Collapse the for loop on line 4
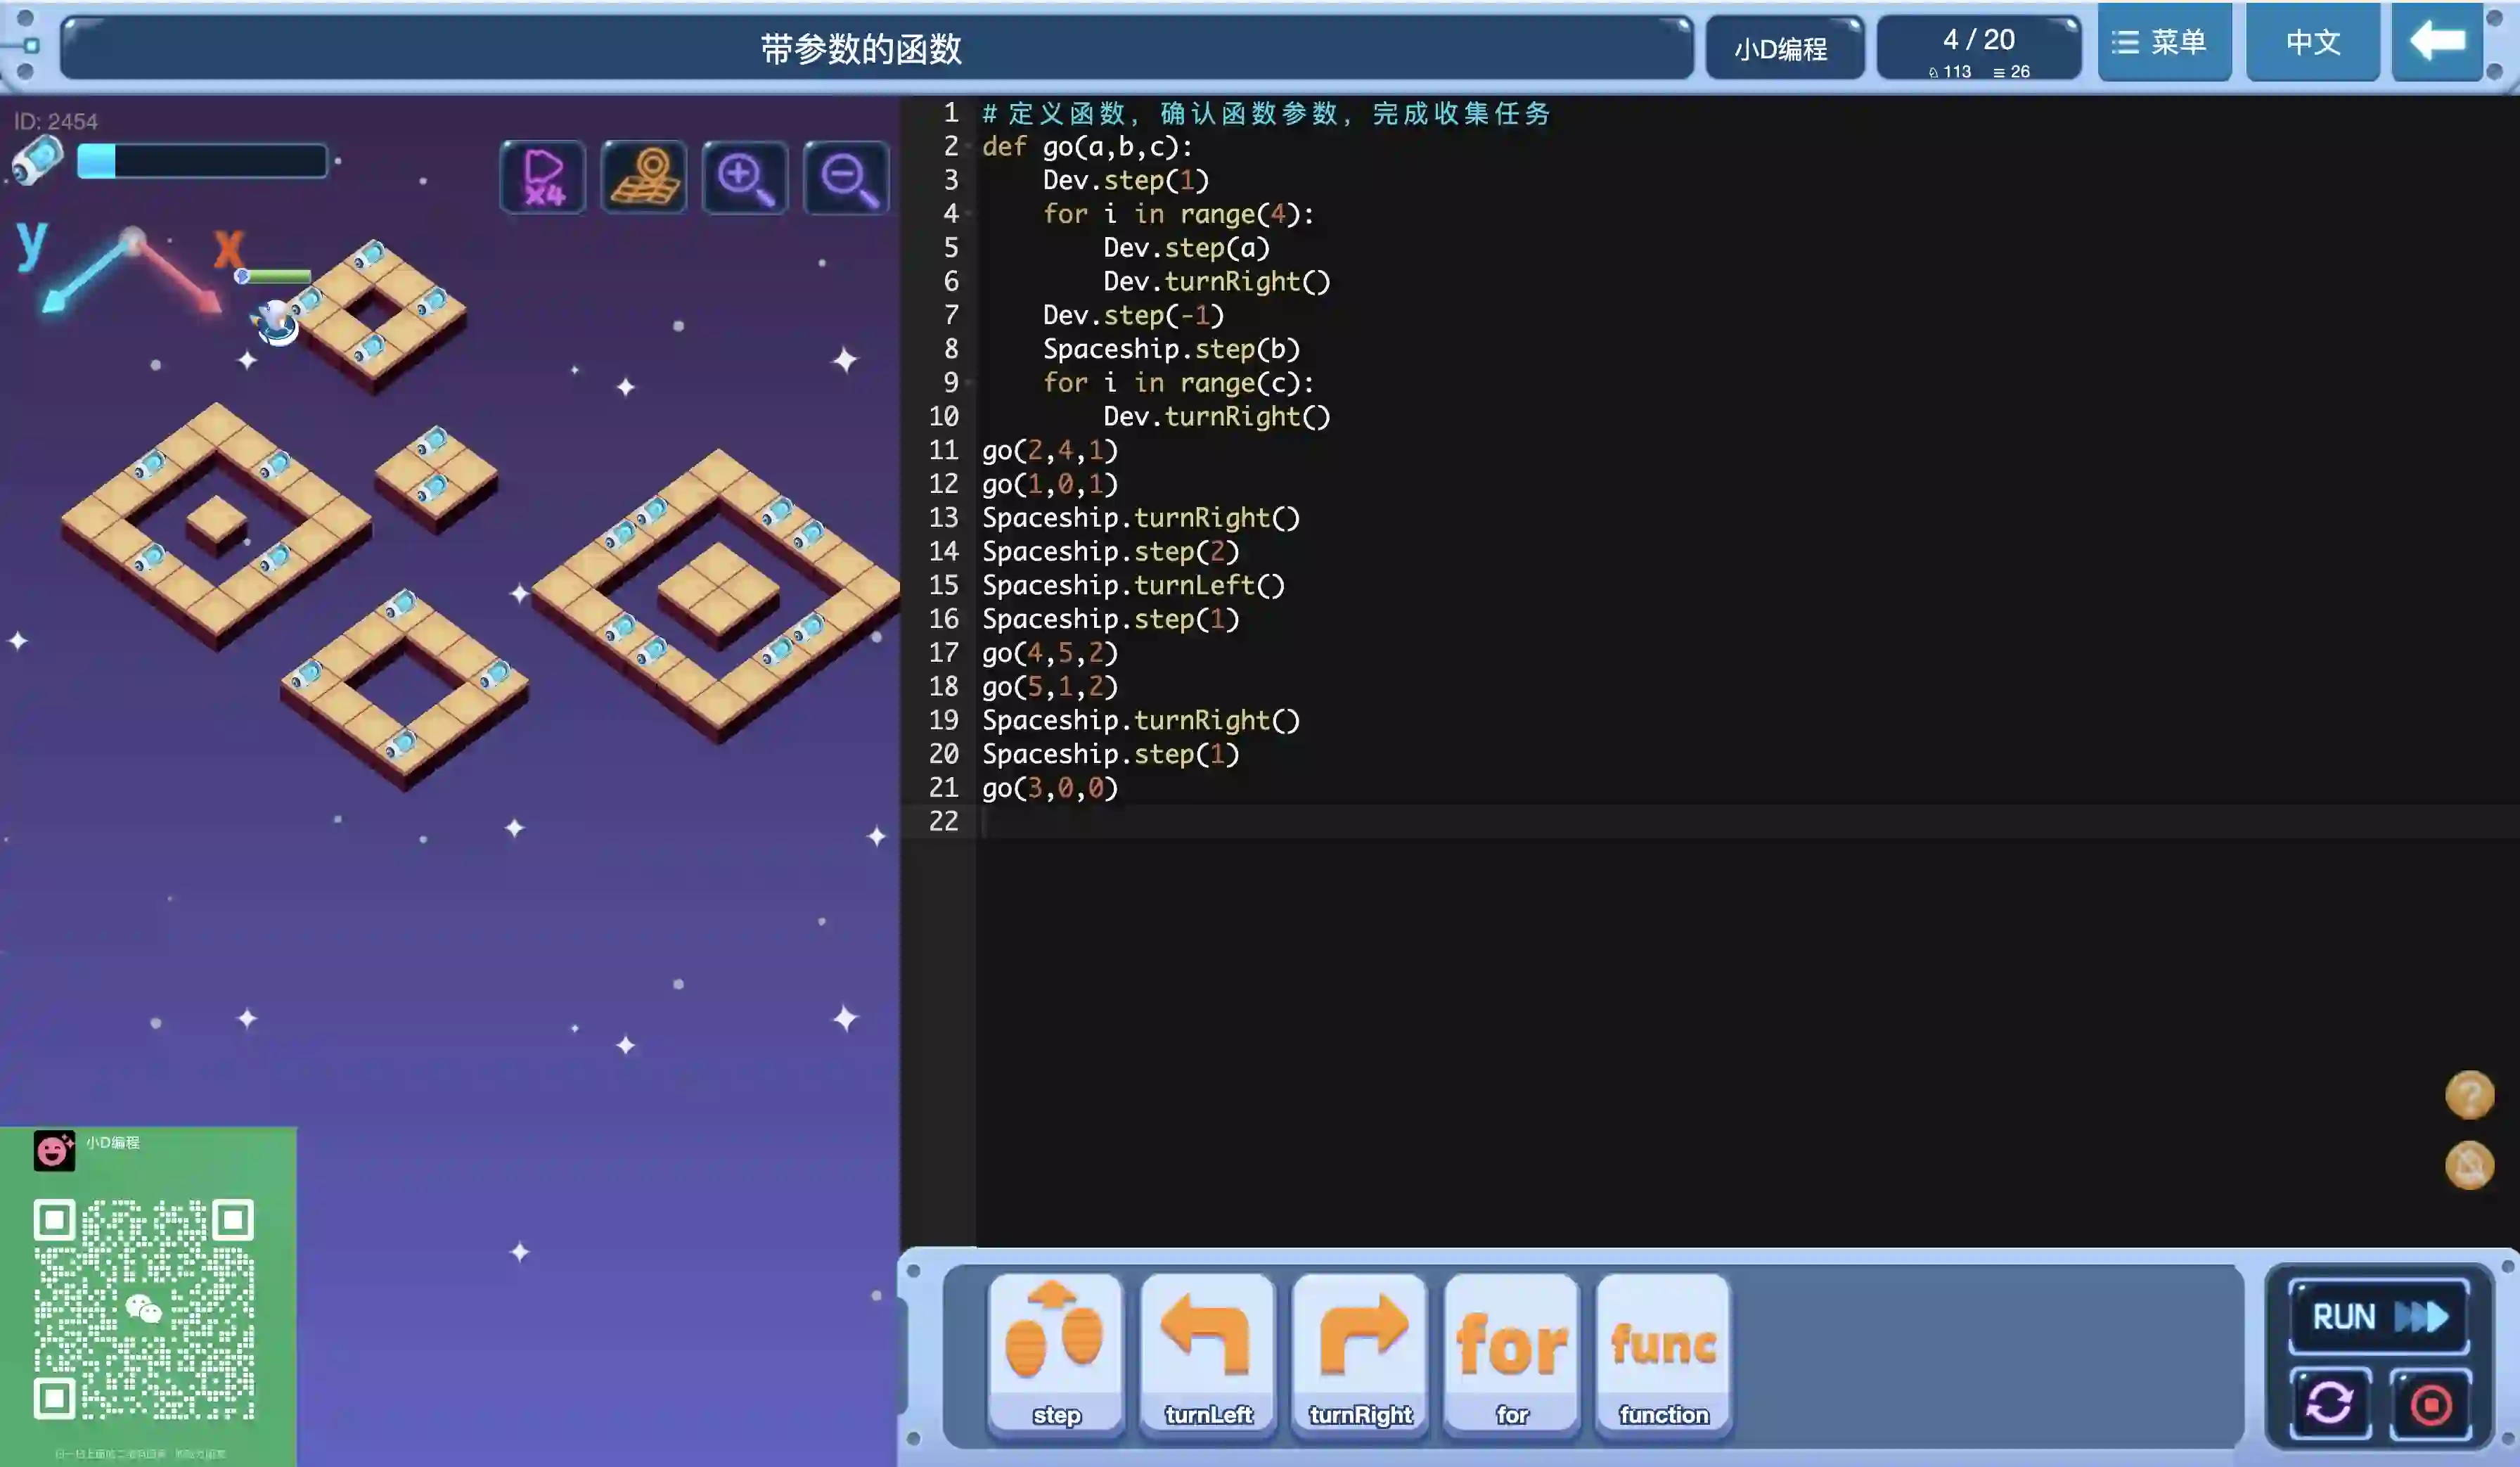The image size is (2520, 1467). coord(969,214)
